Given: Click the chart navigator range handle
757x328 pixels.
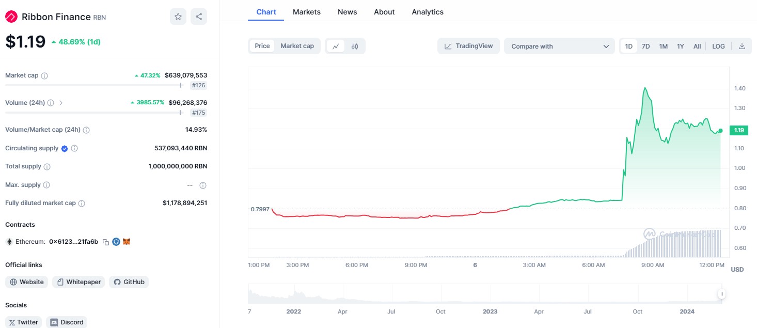Looking at the screenshot, I should pyautogui.click(x=721, y=294).
